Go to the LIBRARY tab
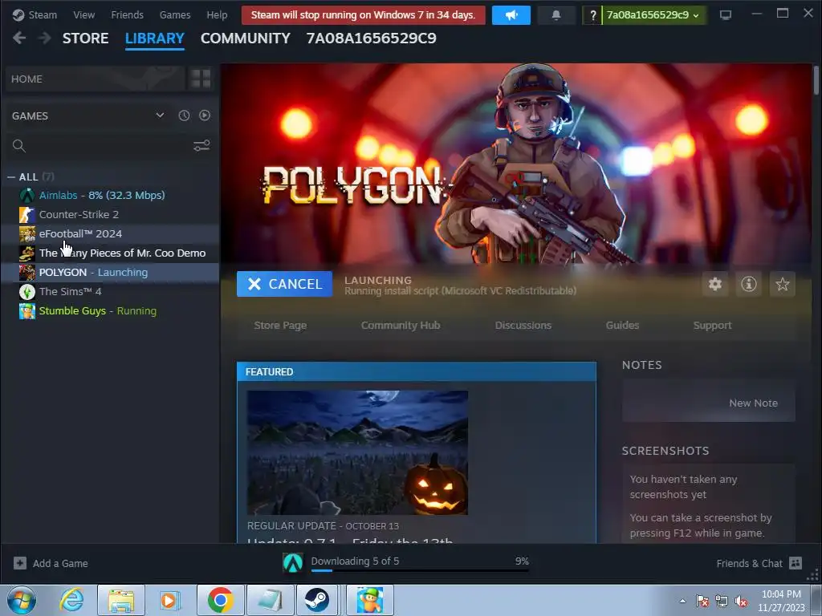The width and height of the screenshot is (822, 616). tap(155, 38)
